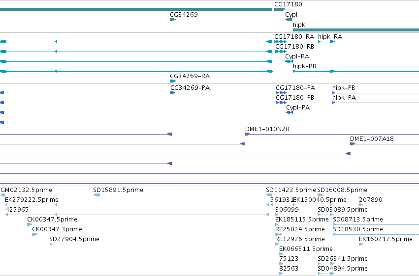Select the 306099 EST label
The width and height of the screenshot is (419, 276).
[x=287, y=210]
